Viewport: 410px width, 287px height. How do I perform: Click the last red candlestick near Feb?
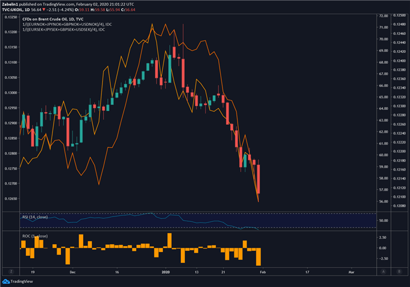[x=258, y=179]
